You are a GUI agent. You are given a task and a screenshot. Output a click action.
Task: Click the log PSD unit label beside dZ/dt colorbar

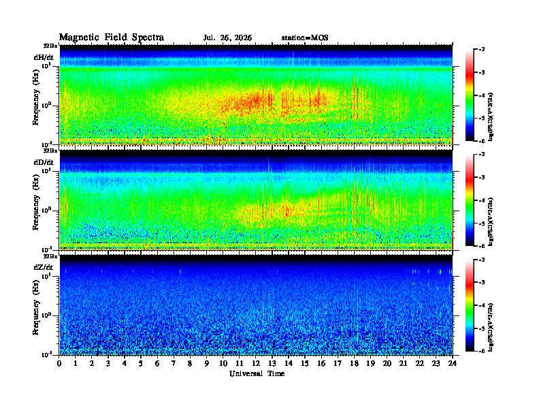coord(491,327)
